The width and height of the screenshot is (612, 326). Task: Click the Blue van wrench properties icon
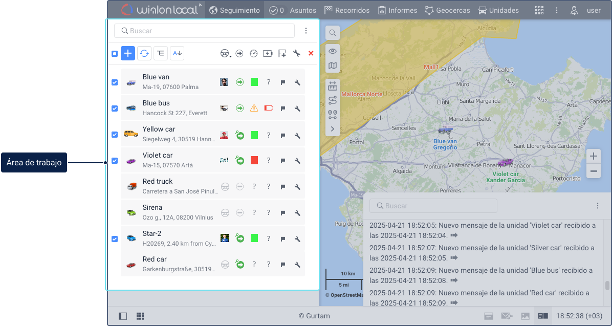point(297,82)
